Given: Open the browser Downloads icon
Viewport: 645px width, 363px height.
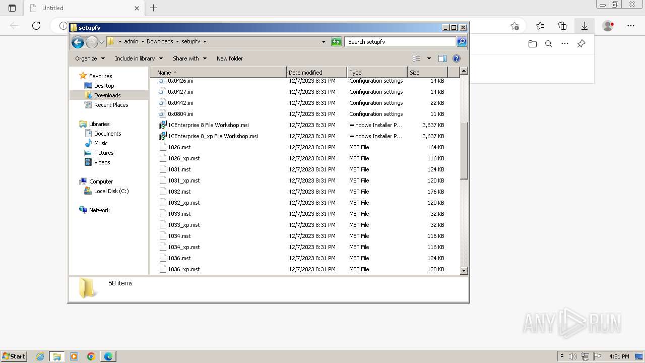Looking at the screenshot, I should pyautogui.click(x=585, y=26).
